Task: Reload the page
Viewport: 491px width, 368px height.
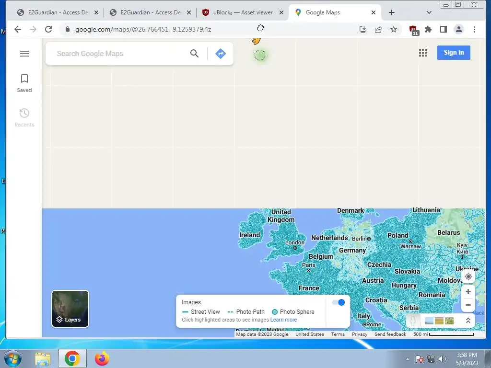Action: pos(48,29)
